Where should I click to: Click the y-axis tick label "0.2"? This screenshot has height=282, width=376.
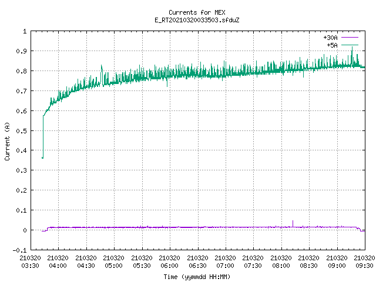[21, 190]
